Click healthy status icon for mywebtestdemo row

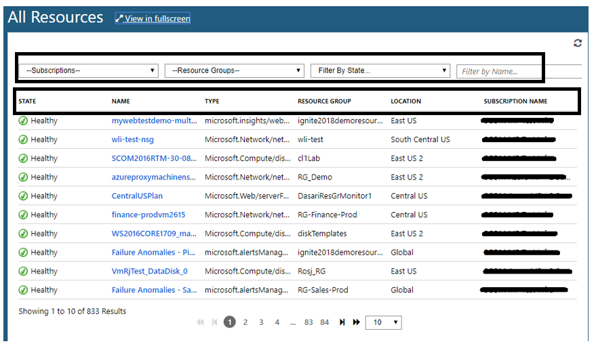tap(23, 121)
